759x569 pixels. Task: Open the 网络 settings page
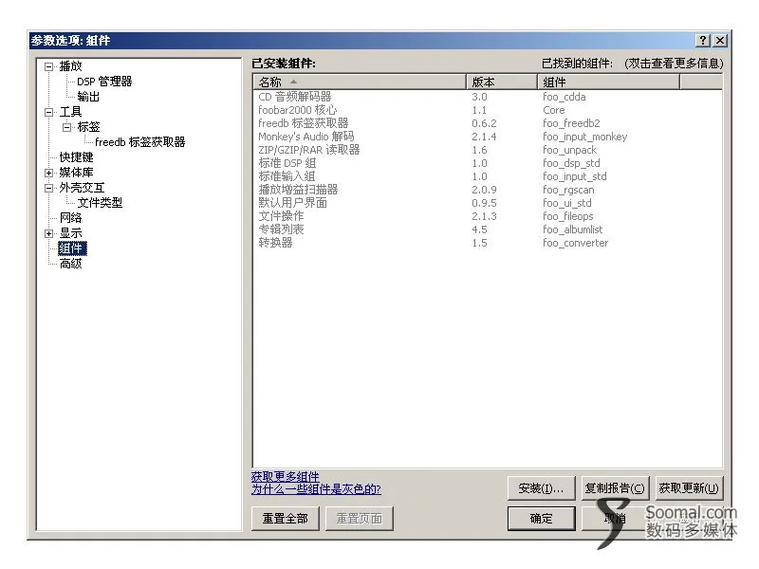point(70,218)
